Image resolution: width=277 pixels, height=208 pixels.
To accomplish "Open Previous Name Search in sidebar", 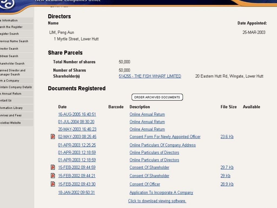I will 17,41.
